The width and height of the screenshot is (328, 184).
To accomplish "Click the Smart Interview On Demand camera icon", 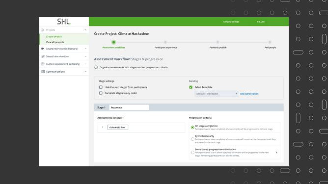I will pos(43,49).
